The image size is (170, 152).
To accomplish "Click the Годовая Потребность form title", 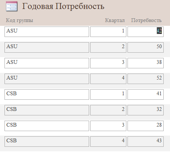I will pos(63,6).
